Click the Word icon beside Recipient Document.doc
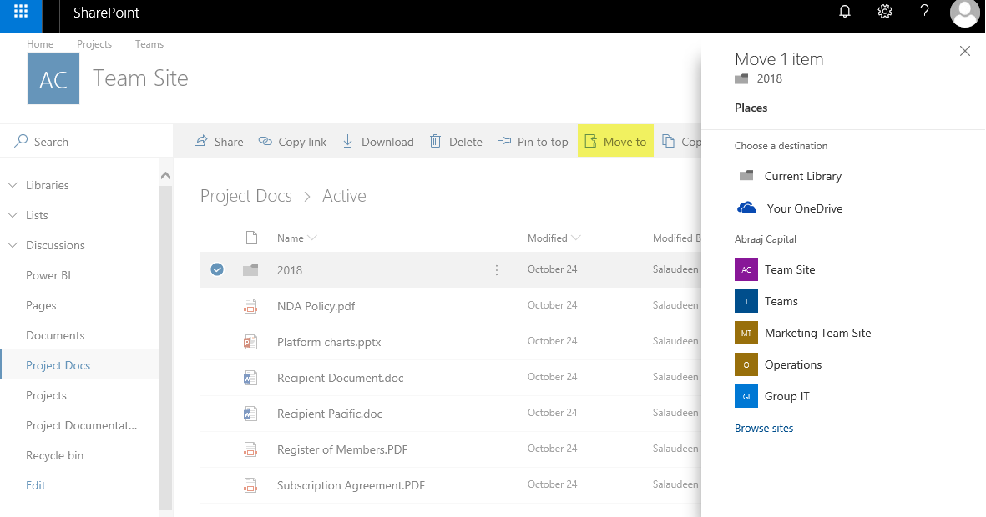Screen dimensions: 986x517 [250, 378]
